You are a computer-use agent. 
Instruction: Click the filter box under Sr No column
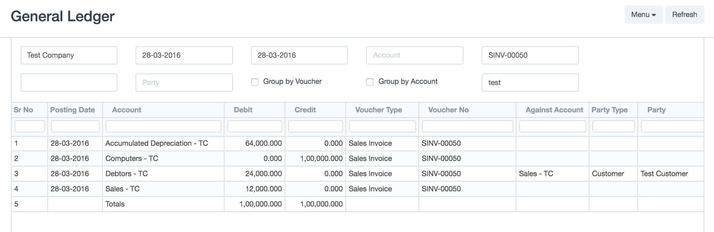pos(30,126)
